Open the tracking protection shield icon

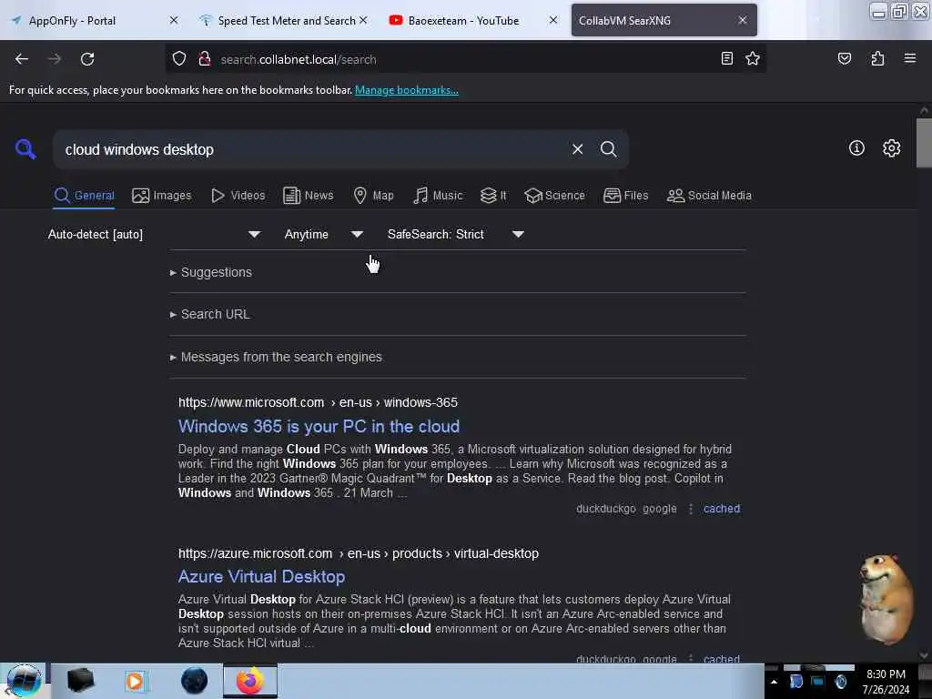click(179, 59)
